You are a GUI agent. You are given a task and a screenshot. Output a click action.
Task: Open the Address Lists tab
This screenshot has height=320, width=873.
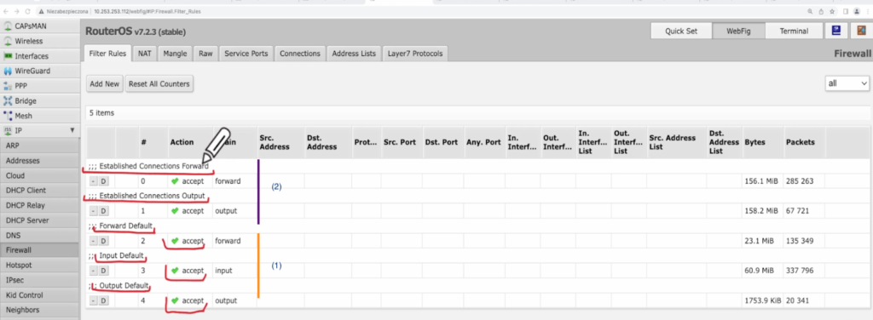(354, 54)
